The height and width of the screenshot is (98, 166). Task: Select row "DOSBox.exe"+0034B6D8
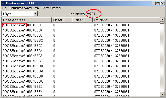click(x=81, y=76)
